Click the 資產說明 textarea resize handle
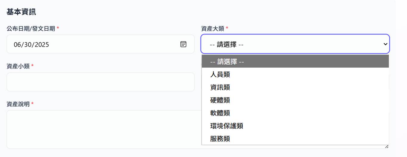Viewport: 407px width, 157px height. [x=387, y=146]
